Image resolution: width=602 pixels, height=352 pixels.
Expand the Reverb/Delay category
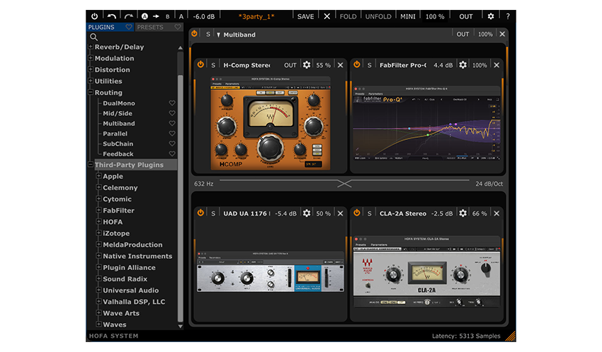91,47
